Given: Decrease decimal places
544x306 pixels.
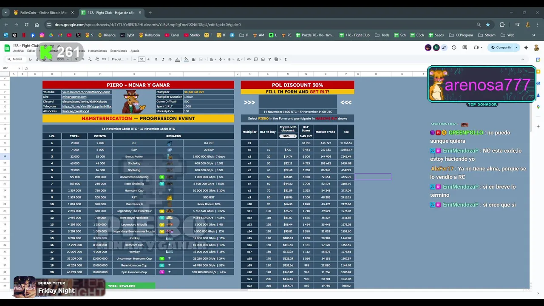Looking at the screenshot, I should tap(90, 59).
